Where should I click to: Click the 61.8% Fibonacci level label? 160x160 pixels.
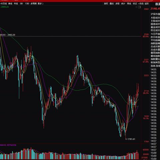tap(146, 62)
